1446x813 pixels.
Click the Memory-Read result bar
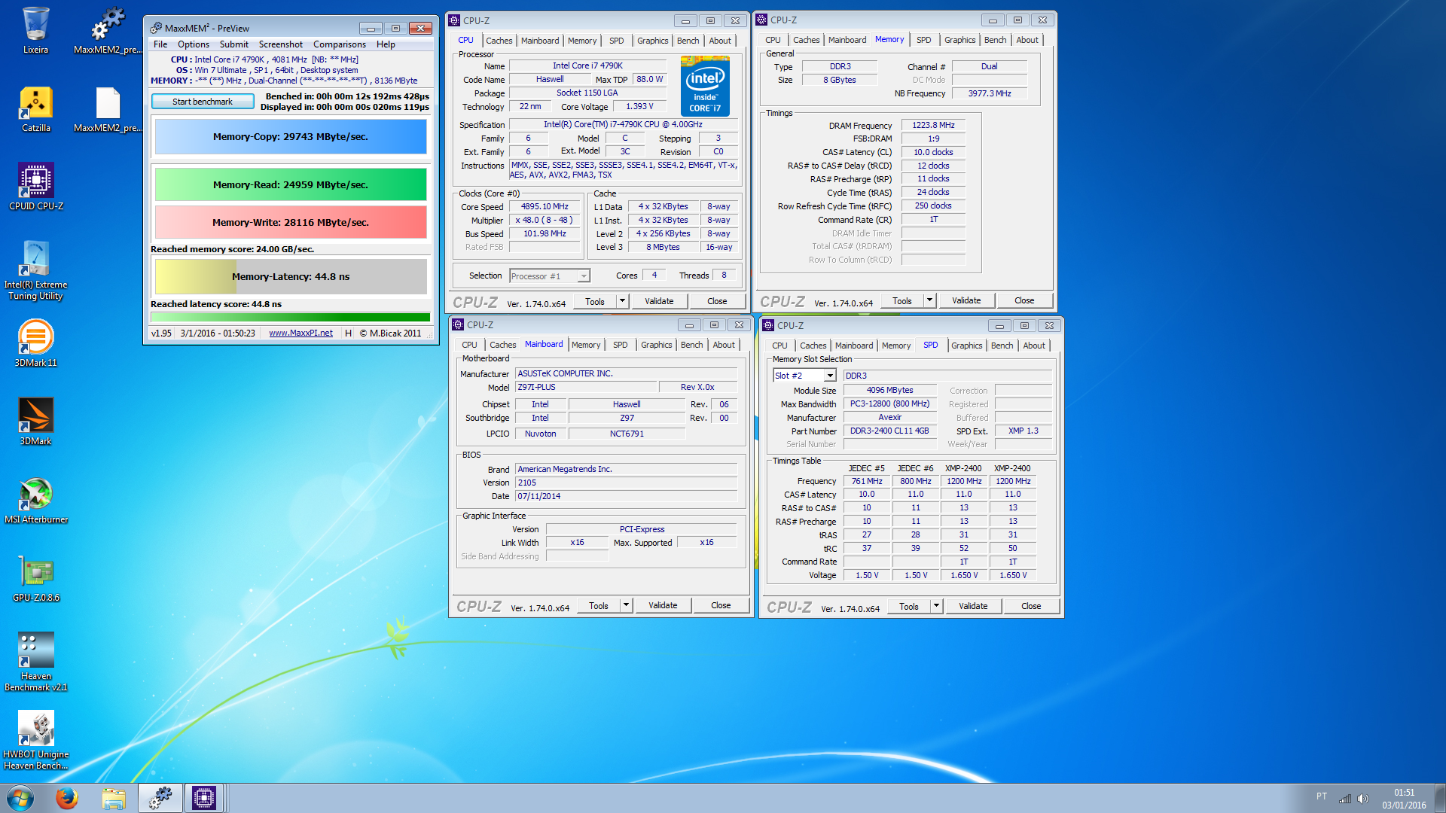(291, 184)
